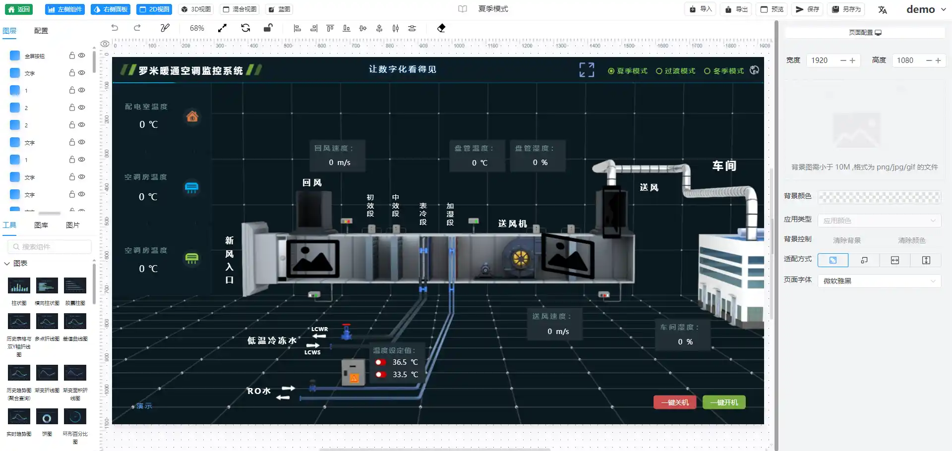This screenshot has height=451, width=952.
Task: Align selected components to the right
Action: 314,28
